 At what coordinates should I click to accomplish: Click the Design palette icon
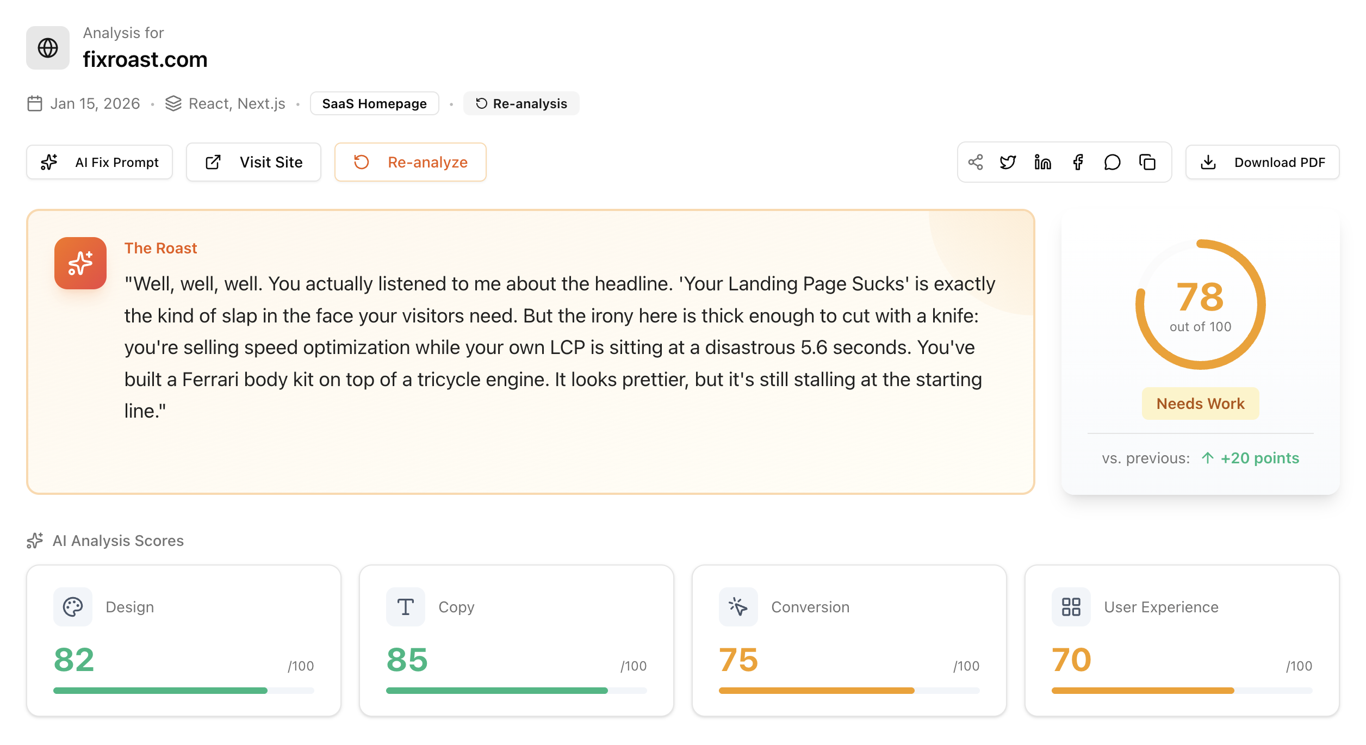(73, 607)
